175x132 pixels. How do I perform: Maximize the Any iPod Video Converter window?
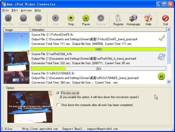click(165, 4)
